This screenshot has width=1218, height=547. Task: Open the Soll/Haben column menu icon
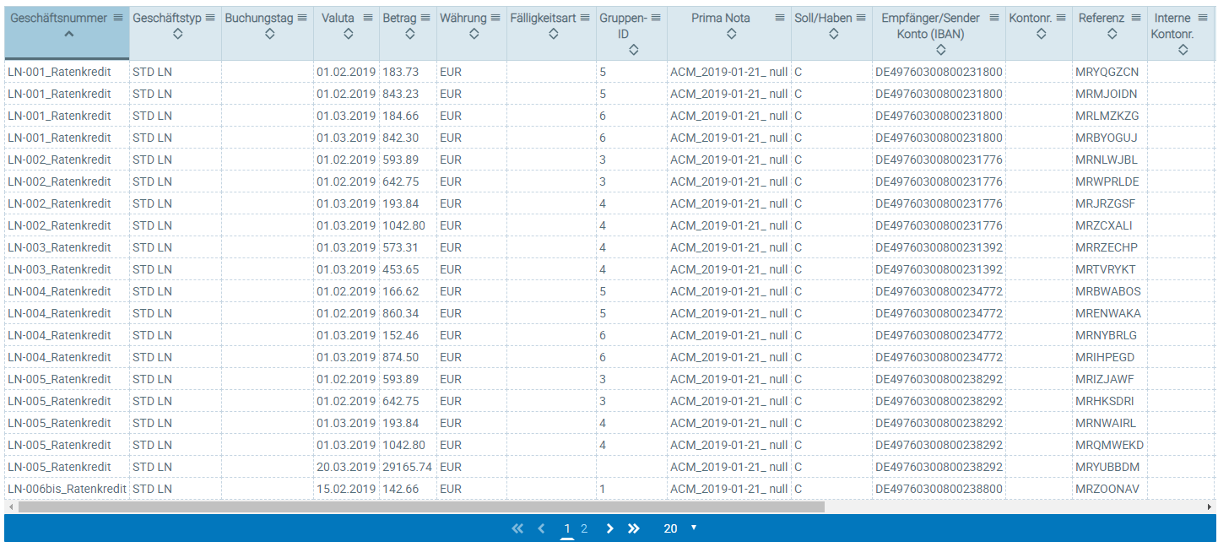861,18
